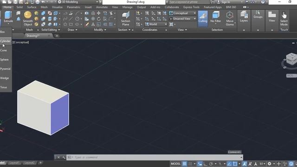This screenshot has width=297, height=167.
Task: Choose Cone from the primitives list
Action: (x=4, y=51)
